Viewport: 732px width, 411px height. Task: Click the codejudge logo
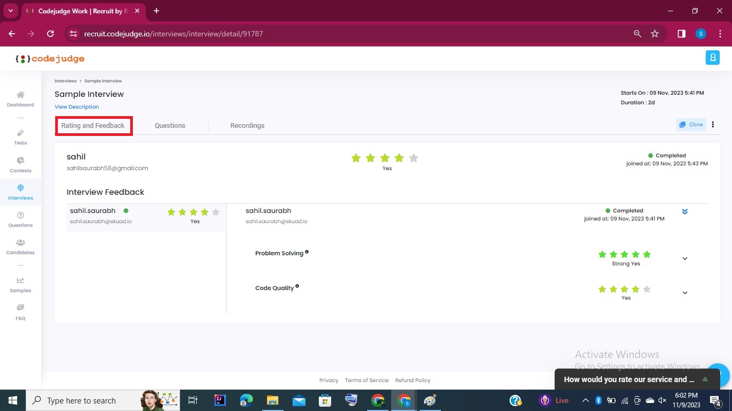point(50,59)
